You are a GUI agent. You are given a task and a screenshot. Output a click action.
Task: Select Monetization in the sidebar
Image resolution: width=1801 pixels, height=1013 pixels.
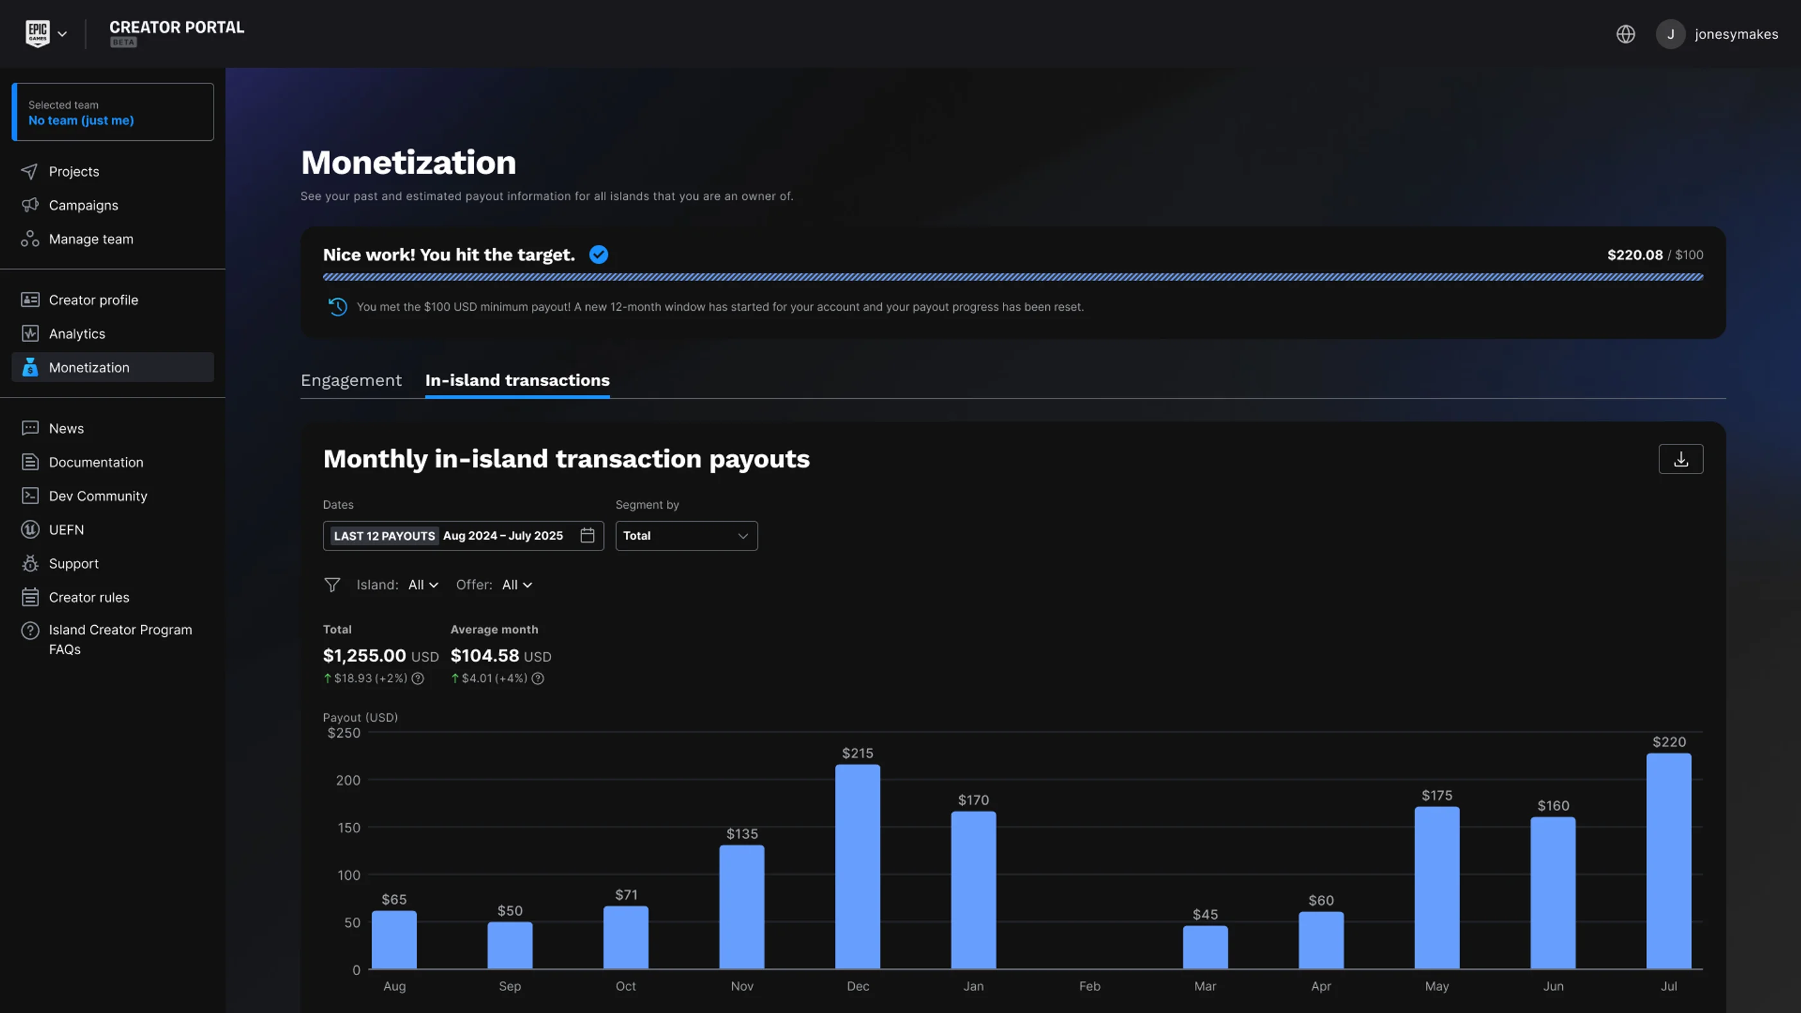(113, 367)
